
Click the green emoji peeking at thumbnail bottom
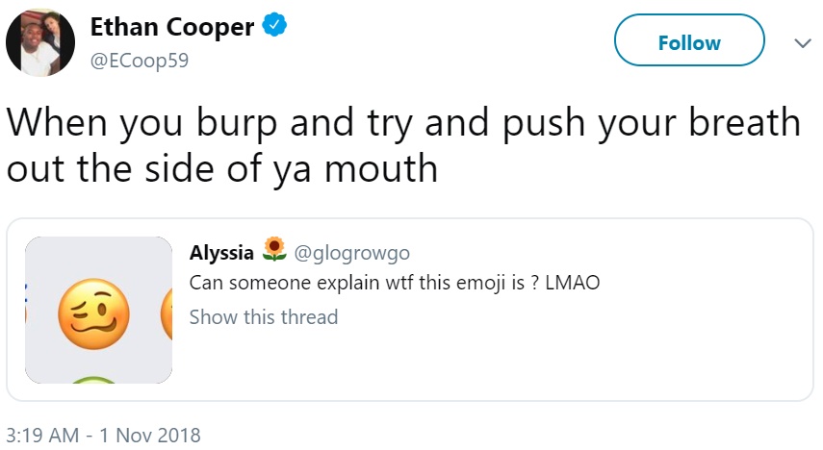pyautogui.click(x=93, y=379)
